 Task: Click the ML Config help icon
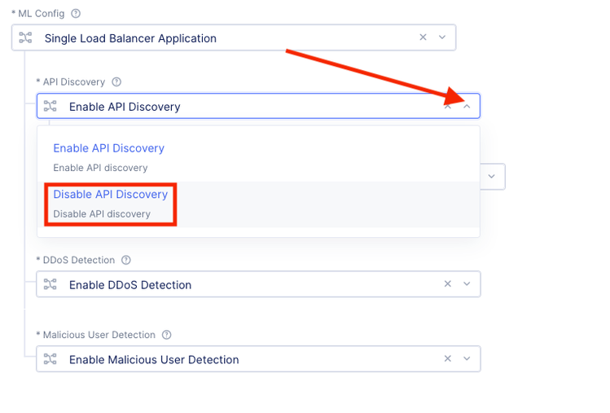coord(76,14)
